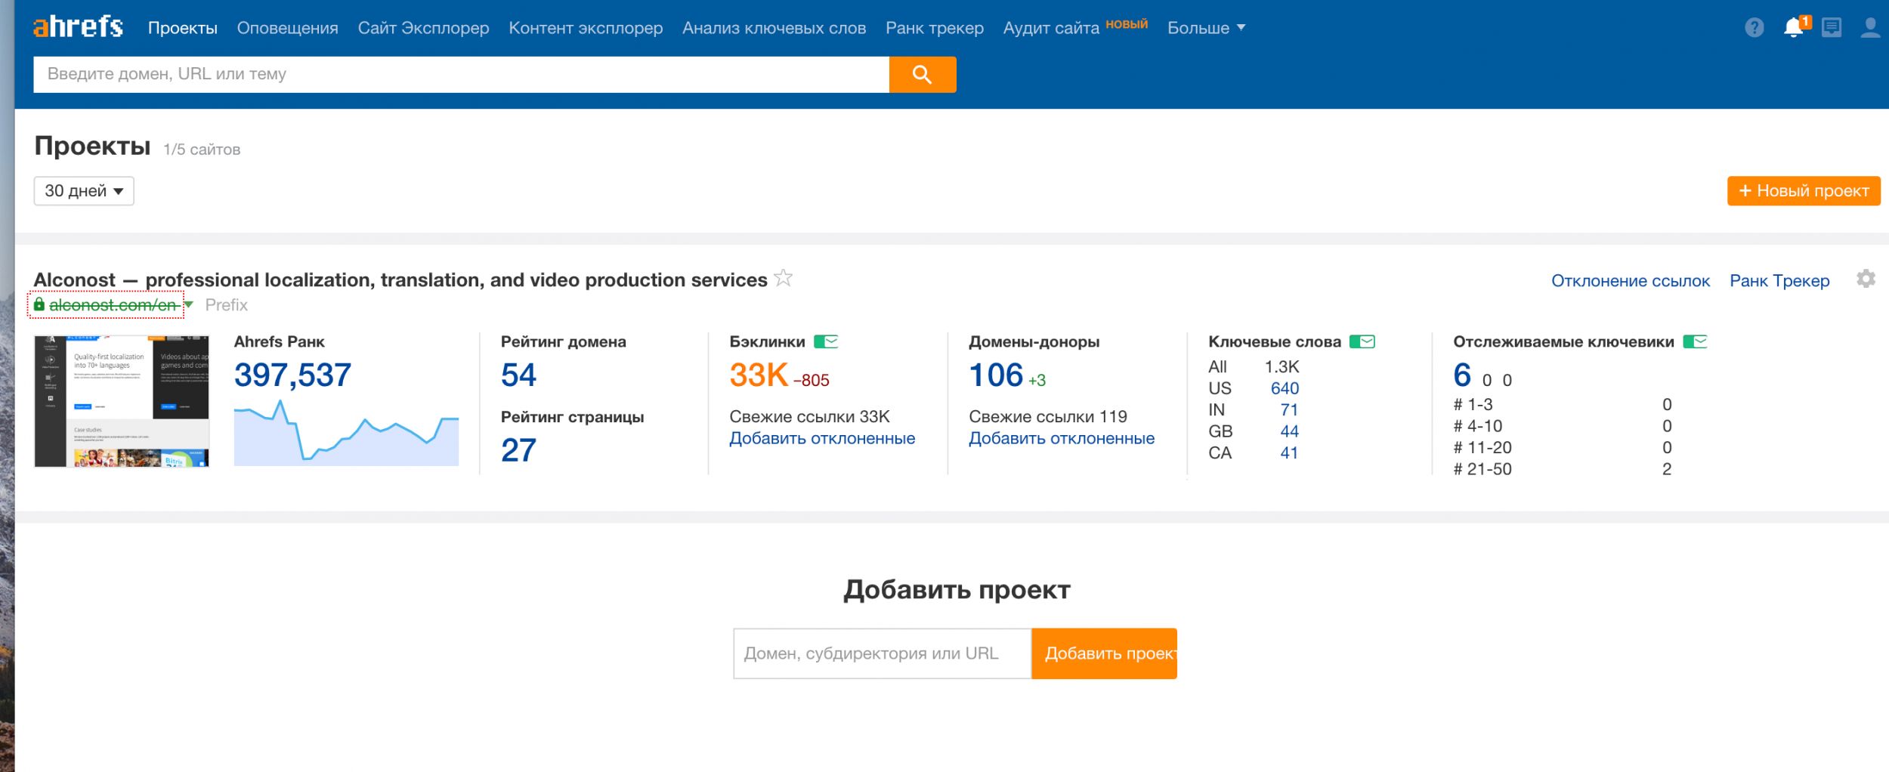
Task: Toggle the Ключевые слова email alert icon
Action: (1362, 341)
